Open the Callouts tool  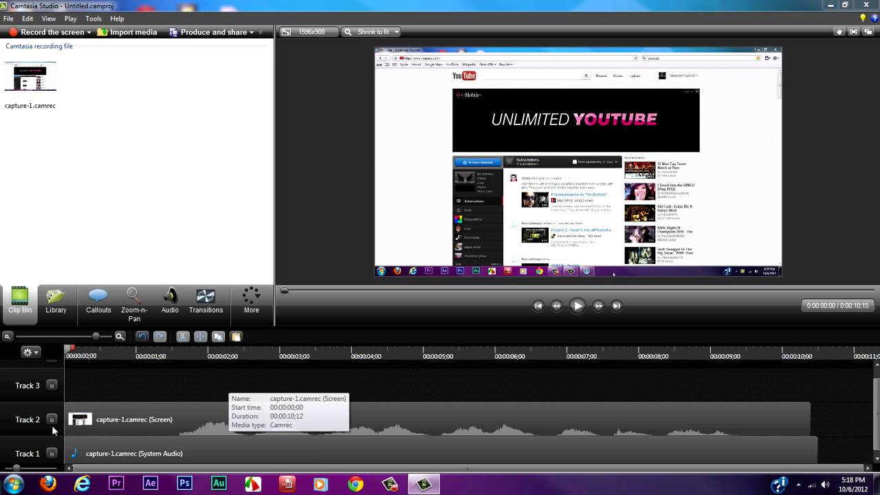pos(98,301)
